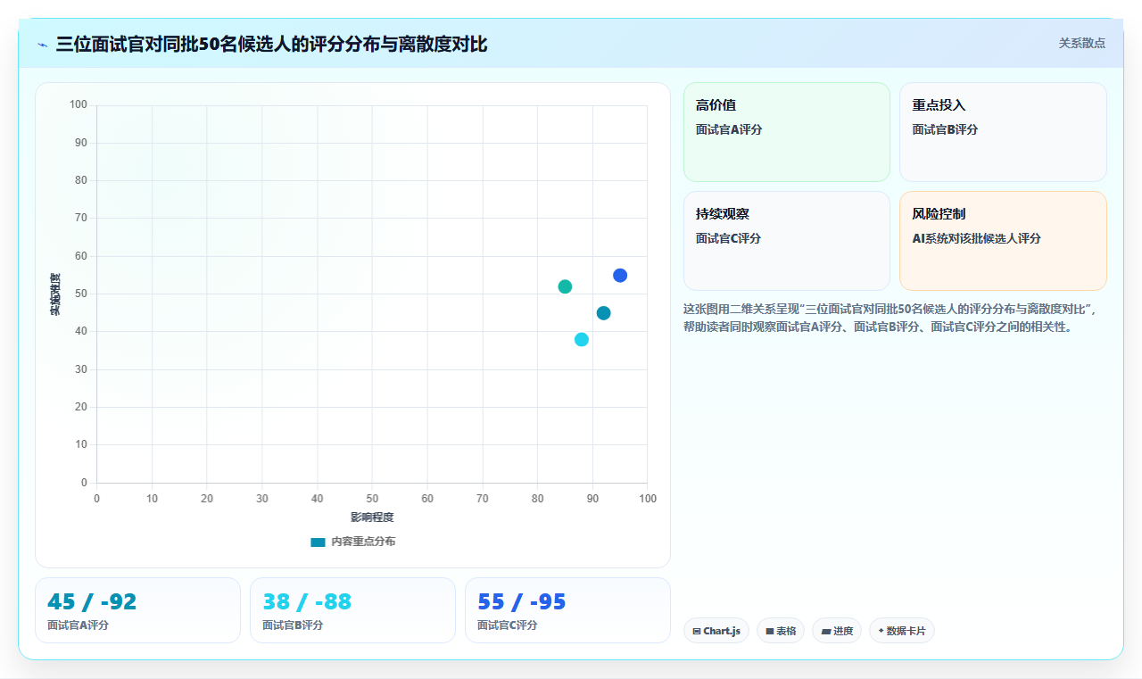
Task: Toggle the 内容重点分布 legend swatch
Action: point(318,542)
